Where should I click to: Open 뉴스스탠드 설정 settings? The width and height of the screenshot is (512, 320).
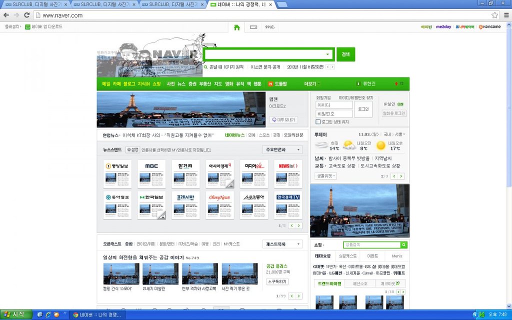133,150
